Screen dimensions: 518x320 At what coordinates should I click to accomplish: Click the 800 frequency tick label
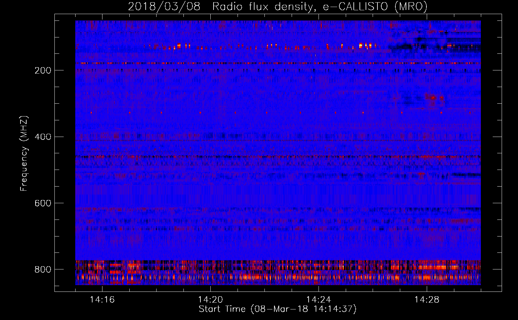click(x=43, y=269)
